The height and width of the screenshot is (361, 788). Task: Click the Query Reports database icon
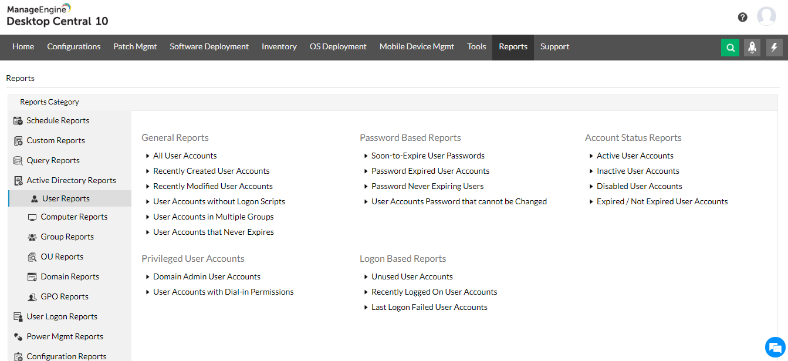click(x=18, y=160)
